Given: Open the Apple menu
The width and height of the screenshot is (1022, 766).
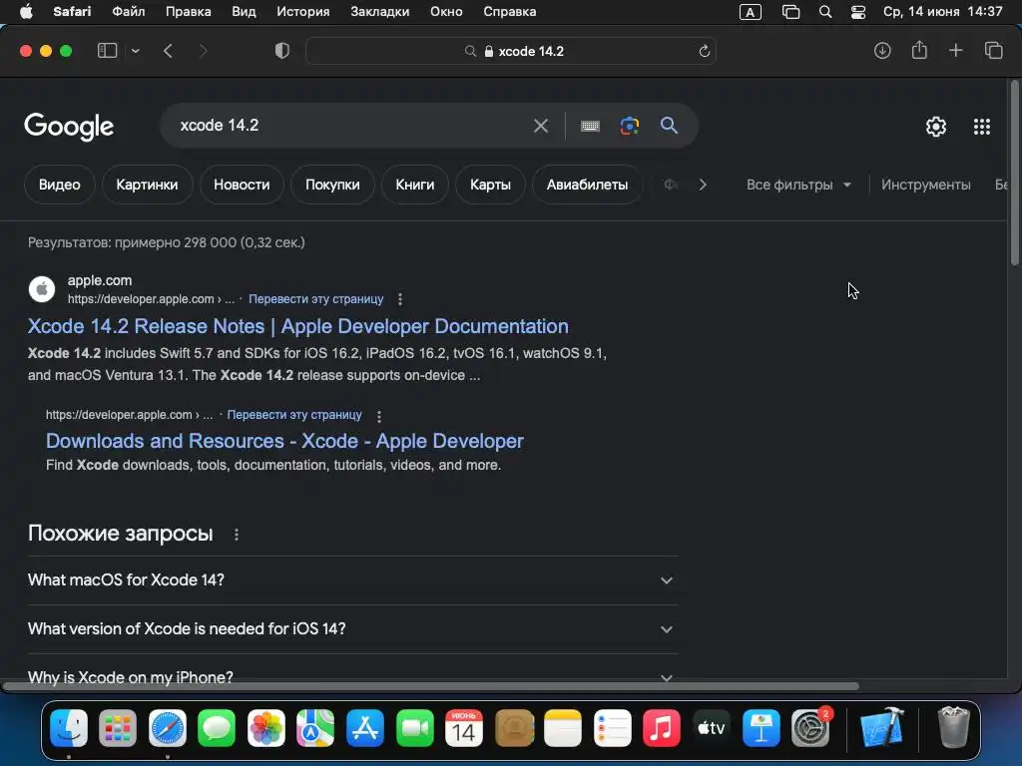Looking at the screenshot, I should [26, 12].
